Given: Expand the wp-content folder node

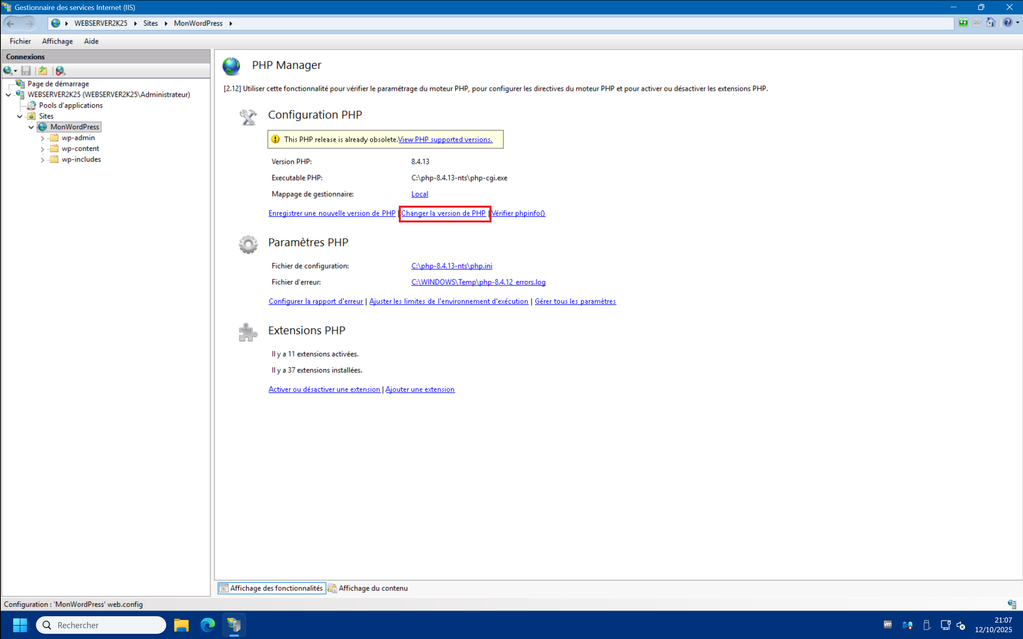Looking at the screenshot, I should 42,149.
